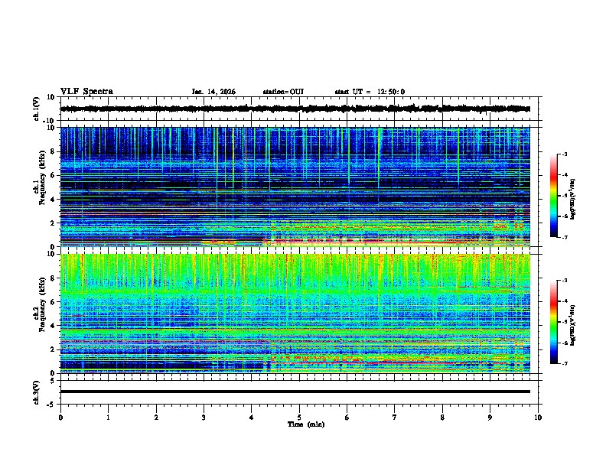Click the ch.2 colorbar log PSD units label
606x468 pixels.
coord(573,325)
